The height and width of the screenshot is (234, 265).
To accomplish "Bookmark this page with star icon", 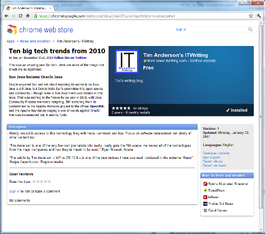I will 251,16.
